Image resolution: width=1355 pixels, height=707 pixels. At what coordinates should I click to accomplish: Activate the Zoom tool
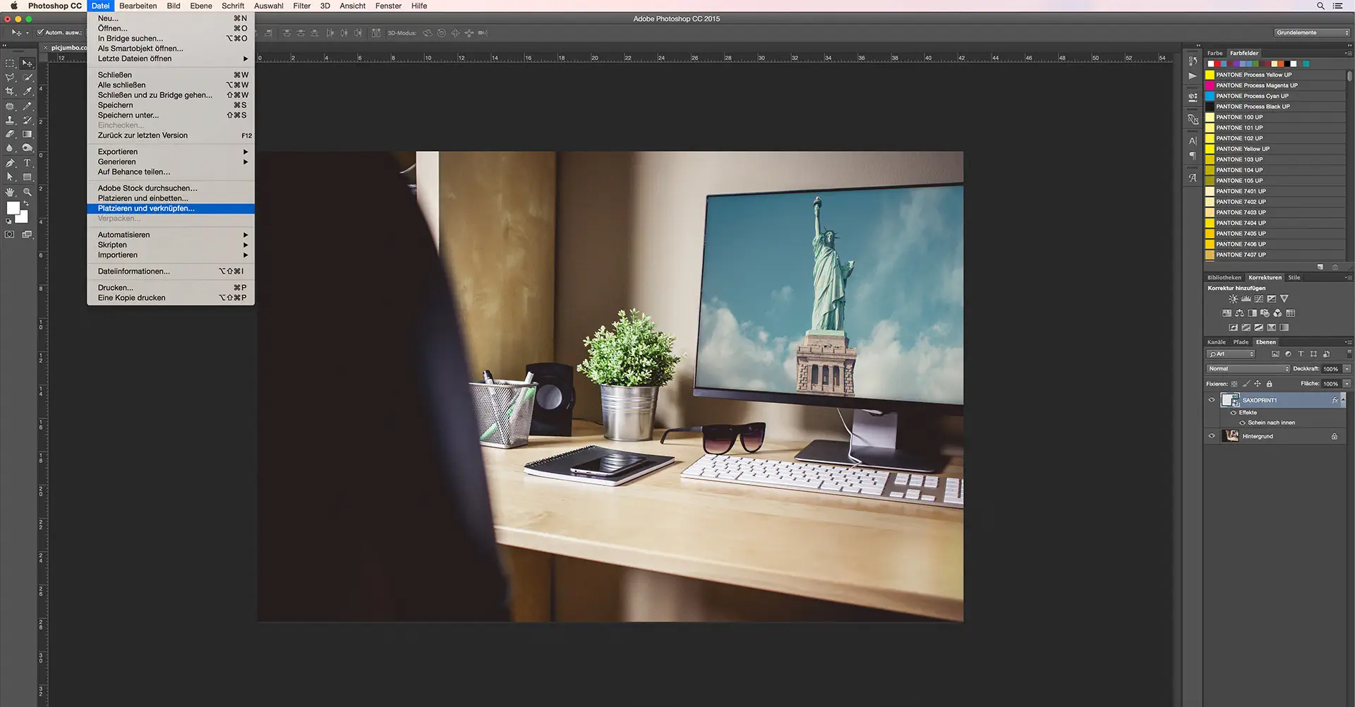26,190
